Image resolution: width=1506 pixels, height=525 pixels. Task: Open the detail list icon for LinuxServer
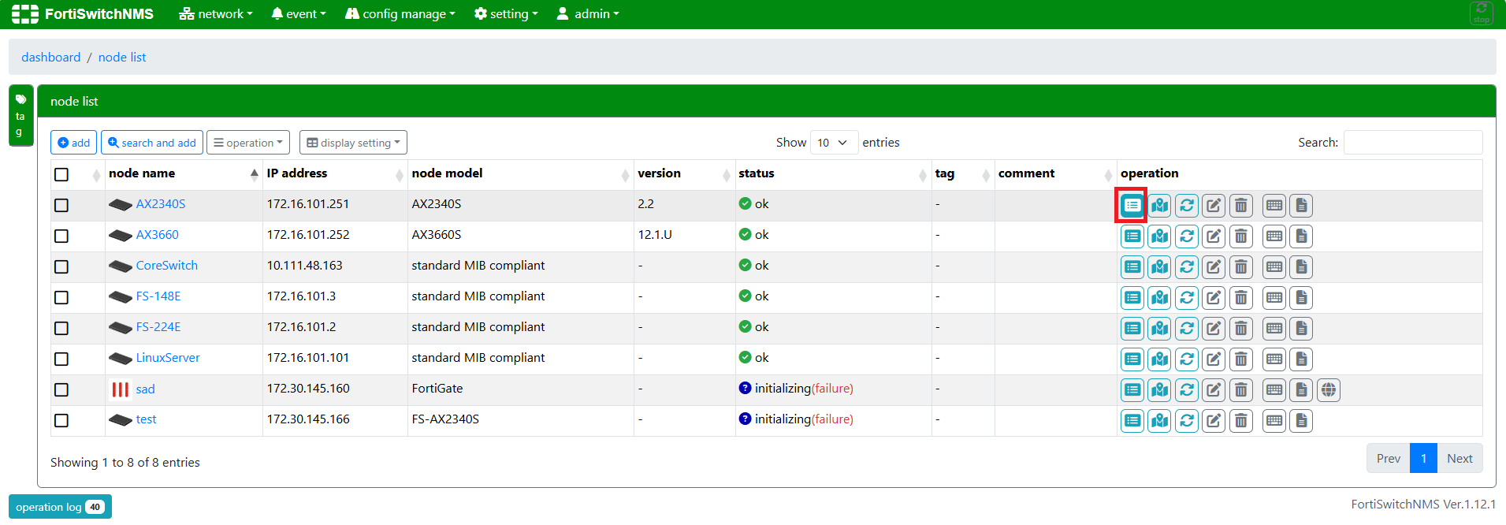[x=1132, y=359]
